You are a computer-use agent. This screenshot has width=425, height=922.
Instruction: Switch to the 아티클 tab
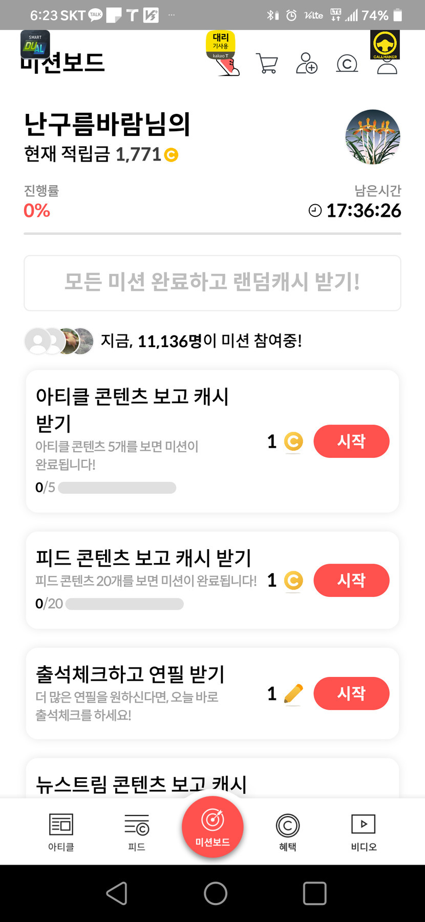click(x=61, y=832)
